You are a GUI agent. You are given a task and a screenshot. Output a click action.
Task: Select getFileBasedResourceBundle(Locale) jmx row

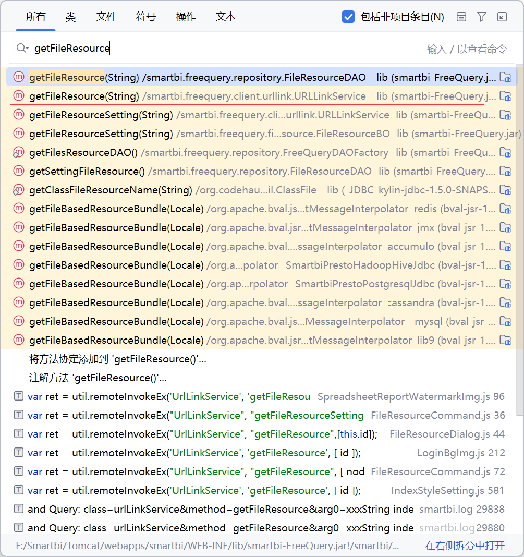(261, 227)
